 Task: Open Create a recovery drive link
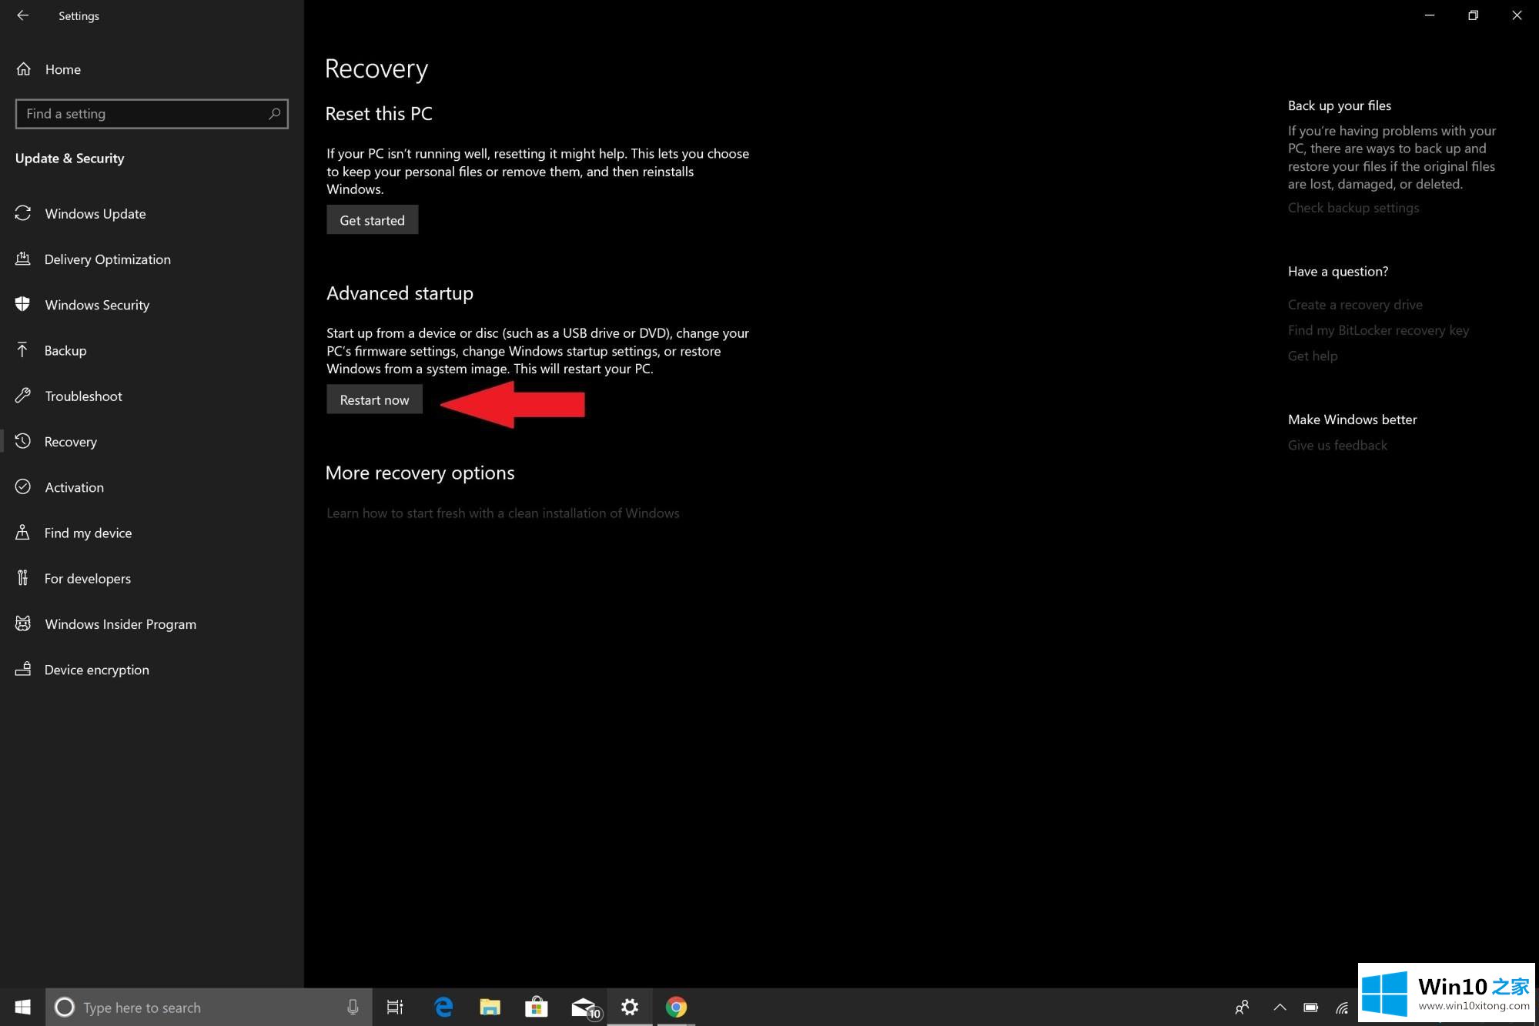pyautogui.click(x=1355, y=303)
